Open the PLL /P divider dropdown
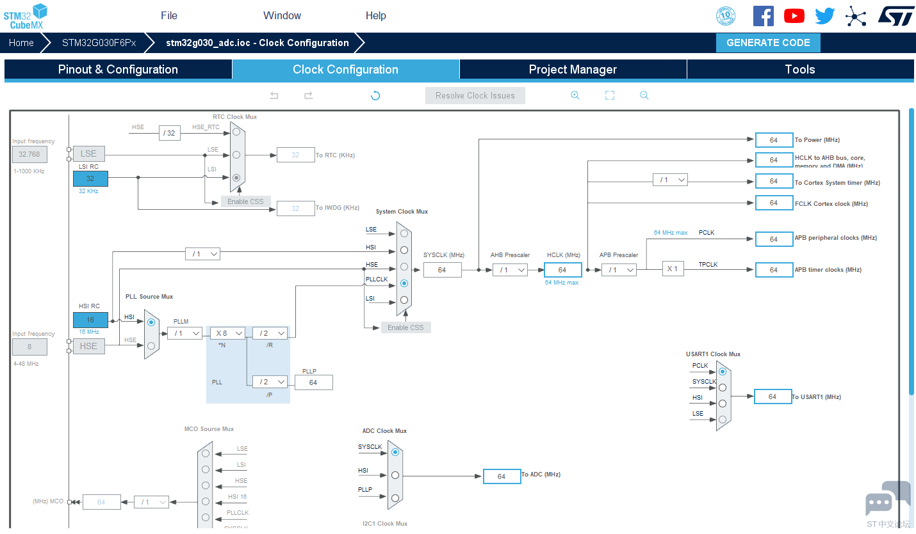Screen dimensions: 916x534 [270, 382]
